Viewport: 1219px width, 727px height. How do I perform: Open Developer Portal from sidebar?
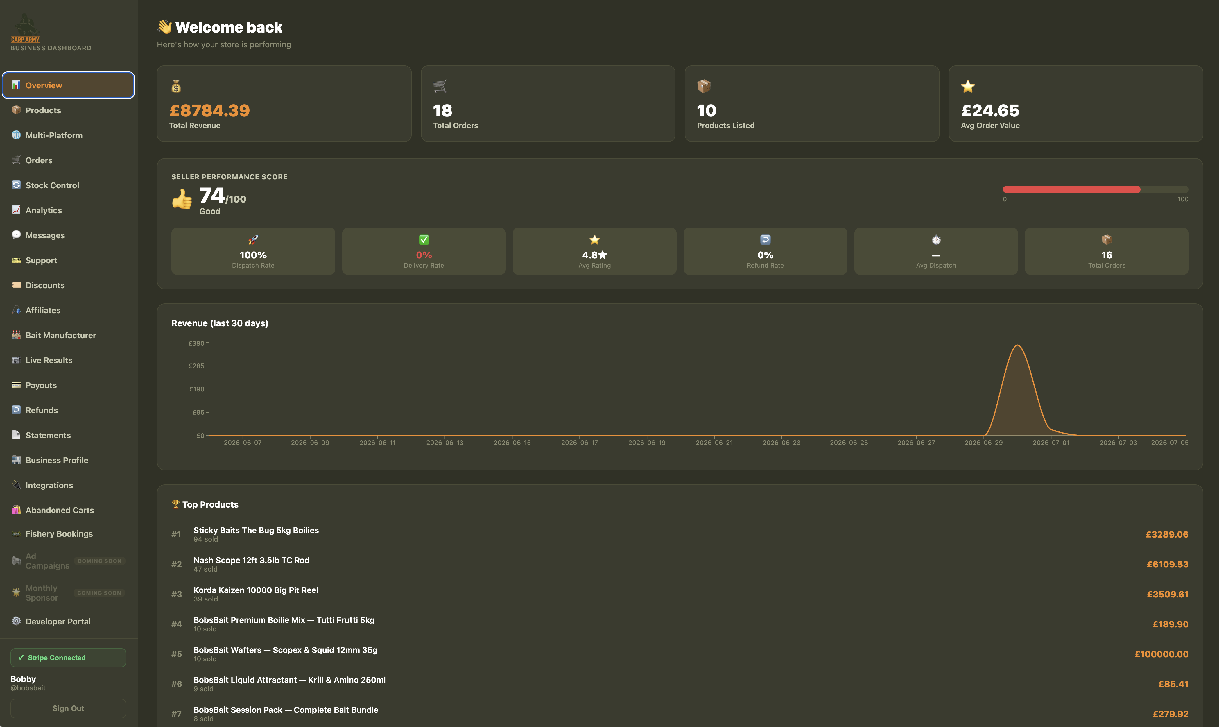[68, 621]
